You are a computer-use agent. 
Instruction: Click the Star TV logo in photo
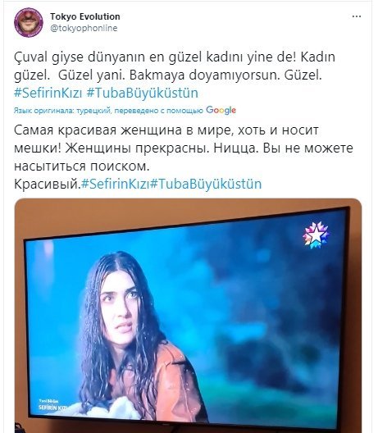click(316, 235)
